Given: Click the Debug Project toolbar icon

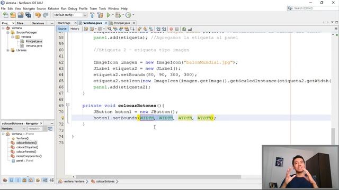Looking at the screenshot, I should [x=118, y=15].
